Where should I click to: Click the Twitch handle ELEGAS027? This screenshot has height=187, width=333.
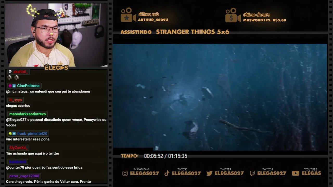click(272, 173)
